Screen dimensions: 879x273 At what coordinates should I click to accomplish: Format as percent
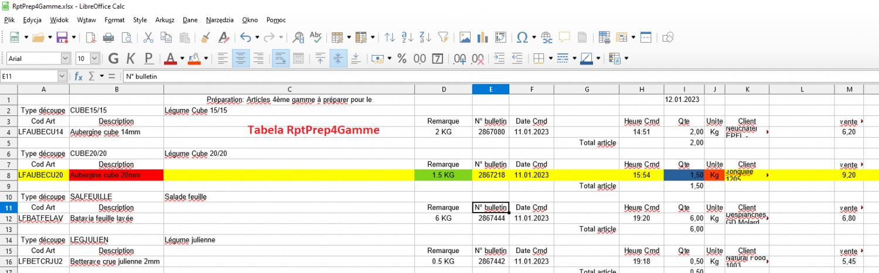402,59
